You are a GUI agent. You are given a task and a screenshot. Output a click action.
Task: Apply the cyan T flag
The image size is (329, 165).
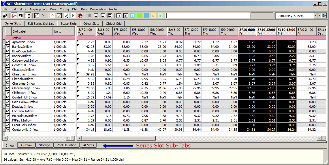133,16
